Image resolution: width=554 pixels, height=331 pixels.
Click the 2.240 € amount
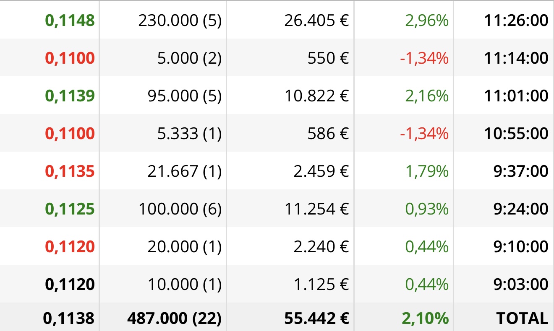pos(321,247)
